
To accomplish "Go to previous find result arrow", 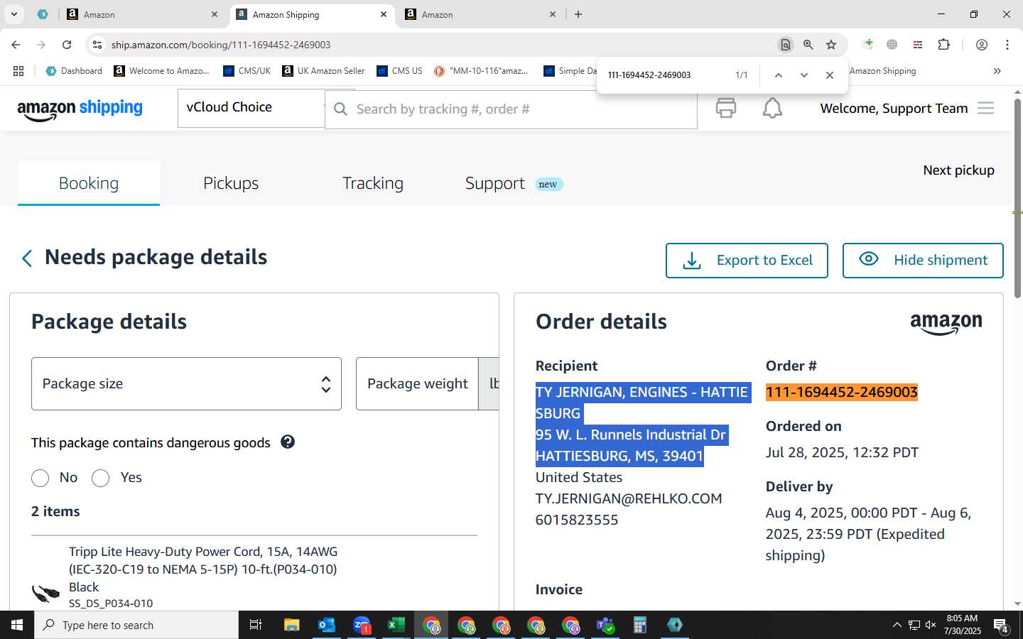I will (x=779, y=75).
